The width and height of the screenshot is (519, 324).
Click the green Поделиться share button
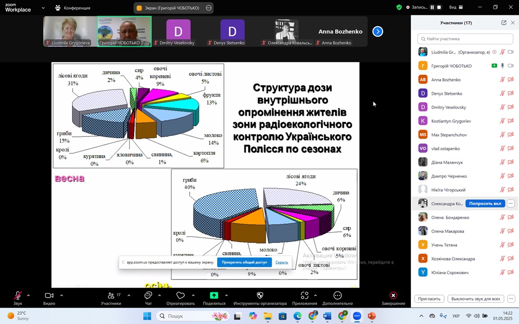214,298
